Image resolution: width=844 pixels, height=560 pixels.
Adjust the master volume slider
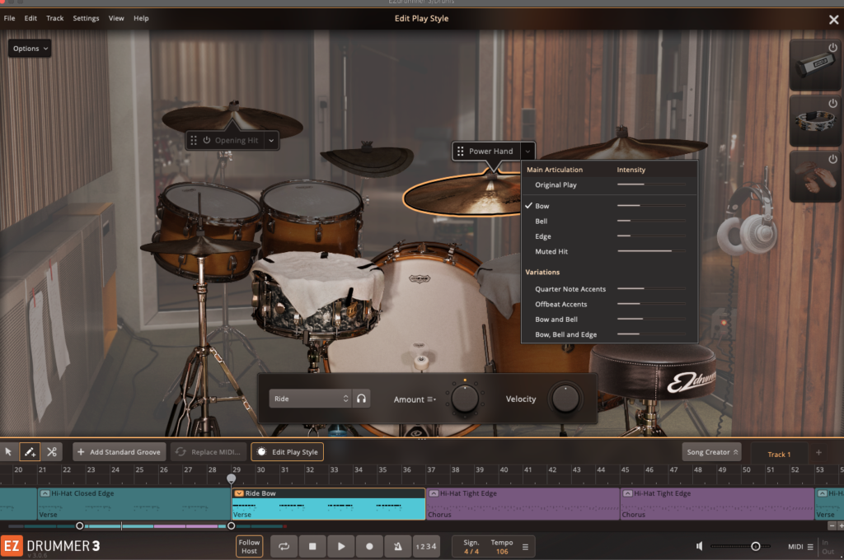tap(754, 546)
